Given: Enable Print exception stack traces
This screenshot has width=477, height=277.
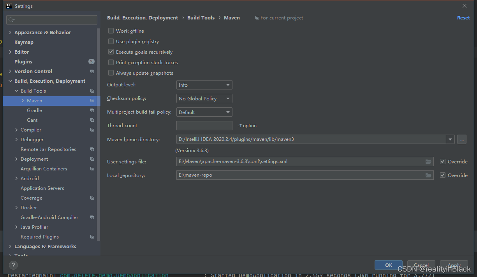Looking at the screenshot, I should 111,62.
